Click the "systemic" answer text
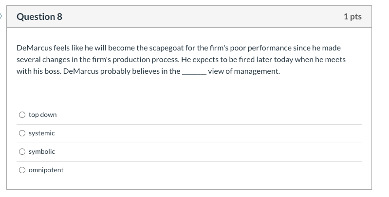Viewport: 389px width, 197px height. click(x=41, y=133)
